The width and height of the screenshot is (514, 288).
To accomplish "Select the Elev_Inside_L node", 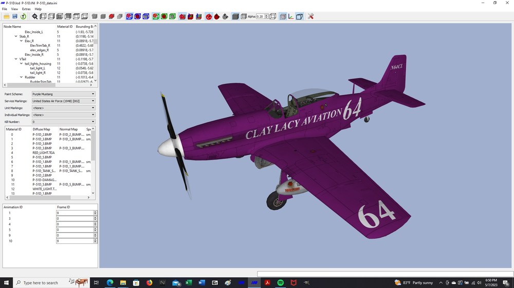I will [x=34, y=32].
